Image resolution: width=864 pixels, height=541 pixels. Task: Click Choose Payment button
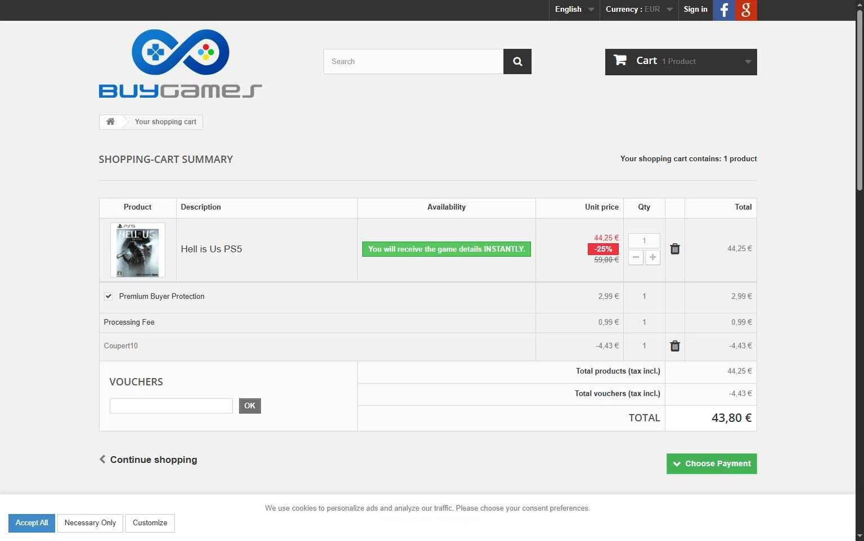pos(712,463)
